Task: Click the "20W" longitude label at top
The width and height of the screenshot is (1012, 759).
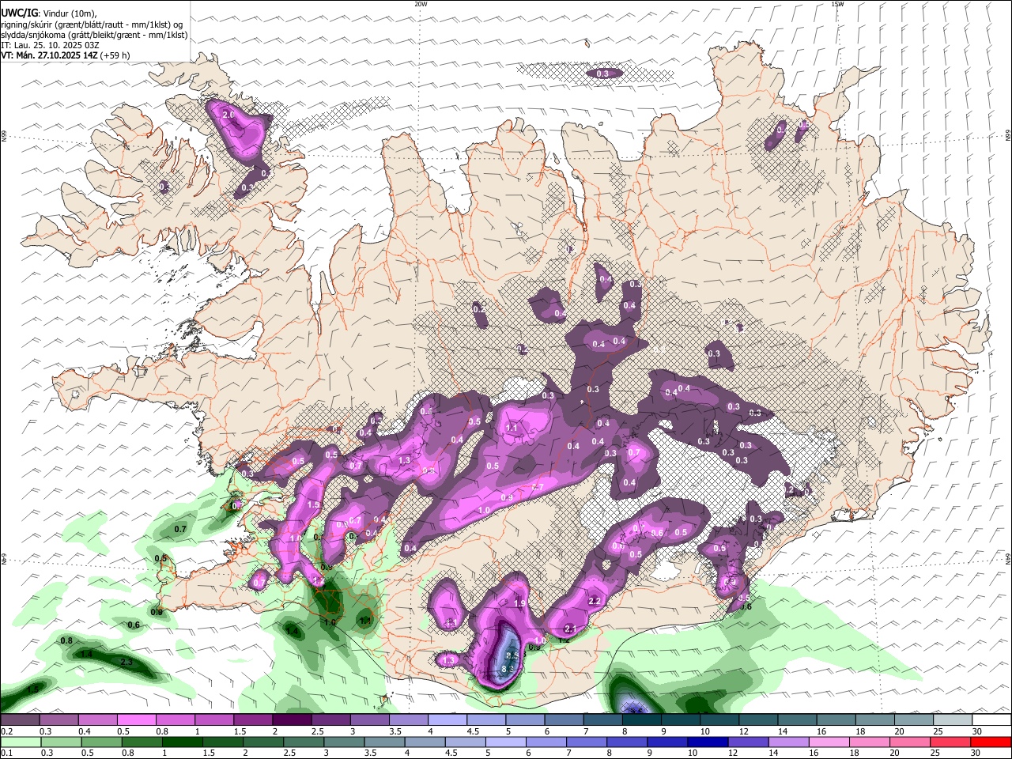Action: coord(421,4)
